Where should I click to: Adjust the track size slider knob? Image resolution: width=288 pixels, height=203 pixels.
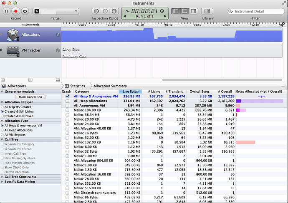(x=30, y=80)
